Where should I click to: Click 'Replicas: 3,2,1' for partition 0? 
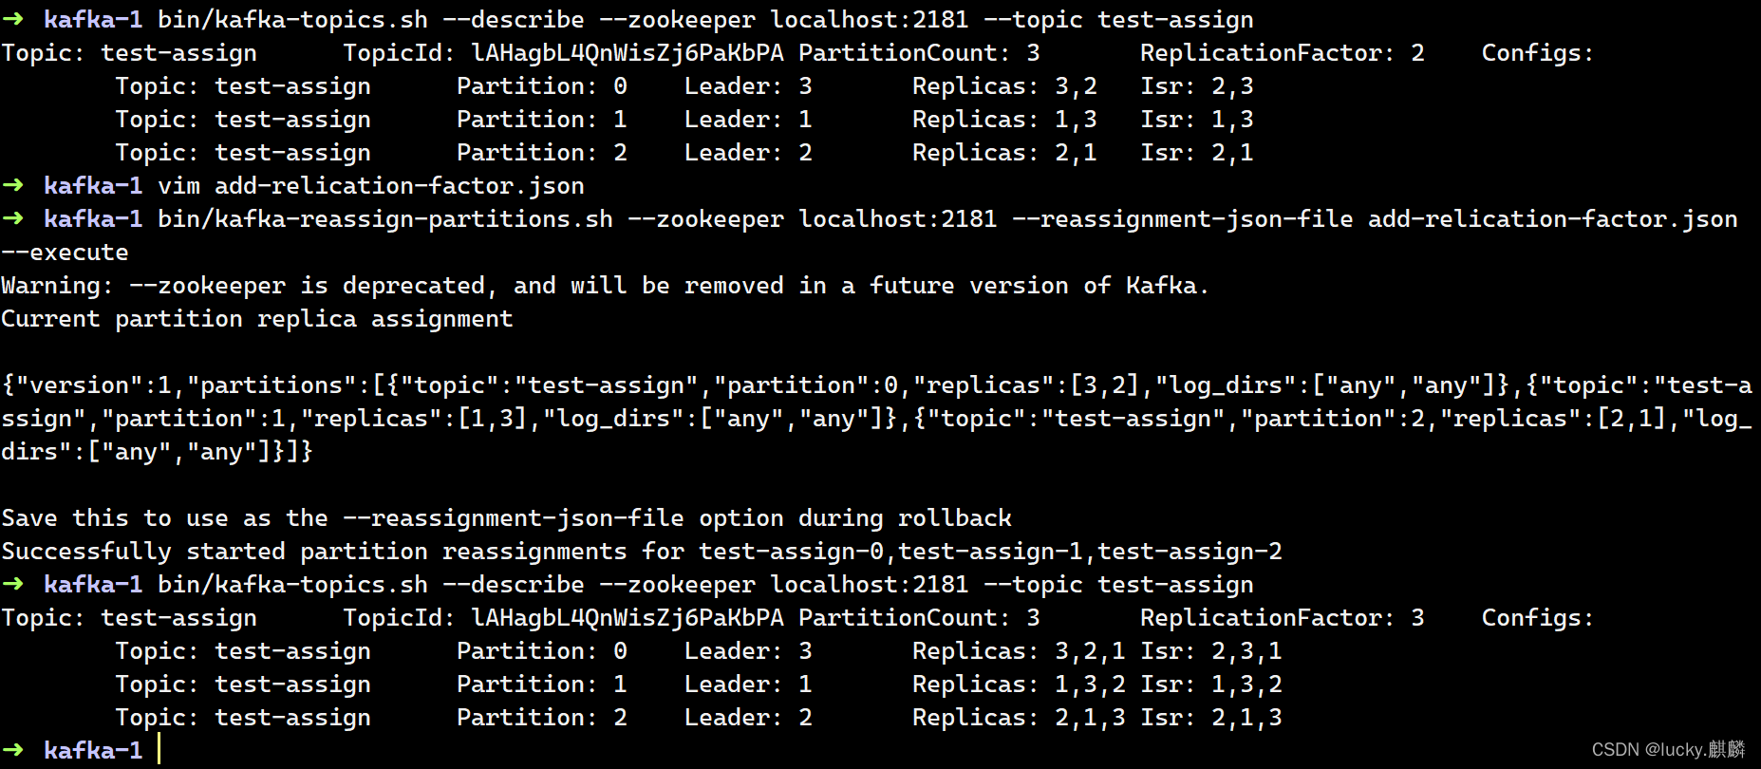pyautogui.click(x=1019, y=651)
